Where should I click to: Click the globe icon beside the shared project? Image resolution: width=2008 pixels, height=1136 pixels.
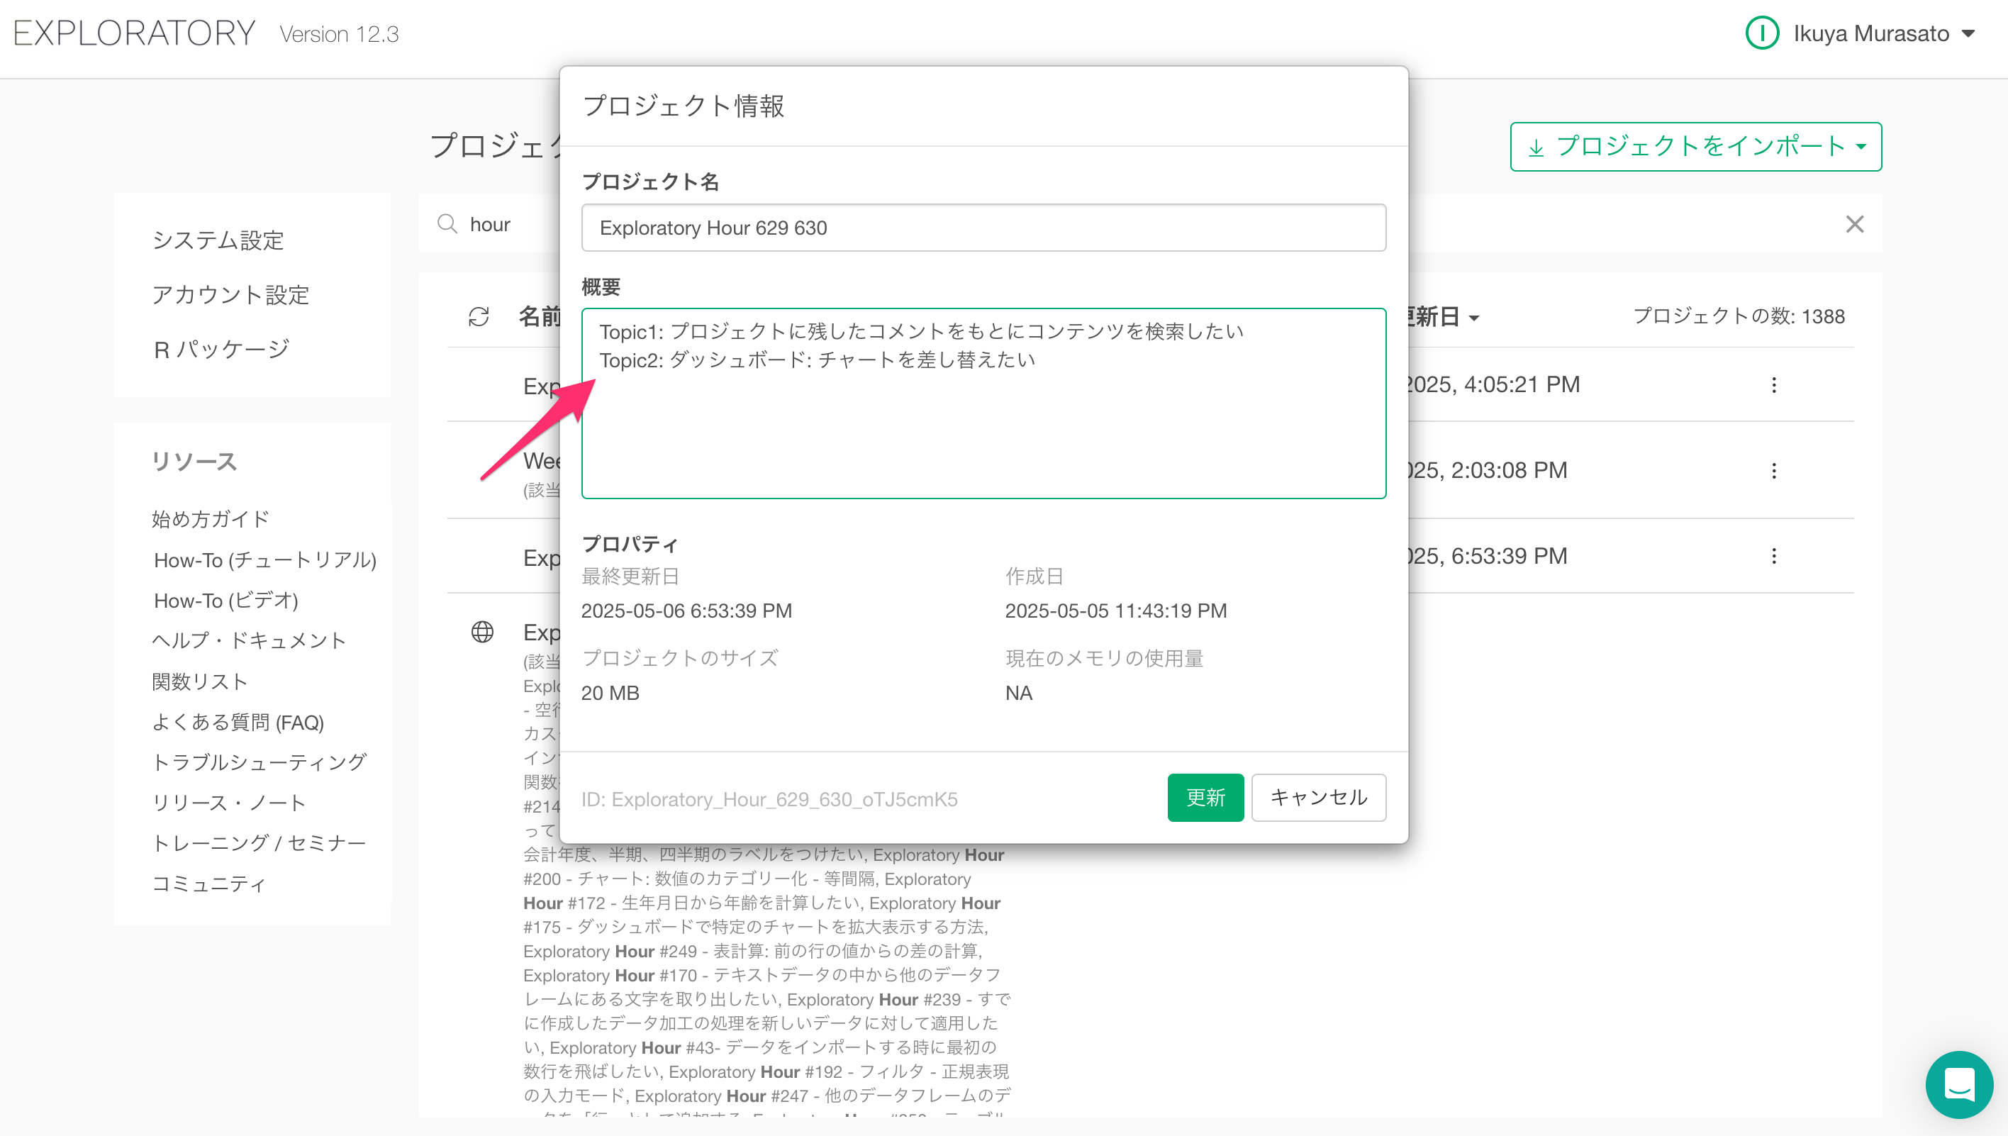click(482, 631)
